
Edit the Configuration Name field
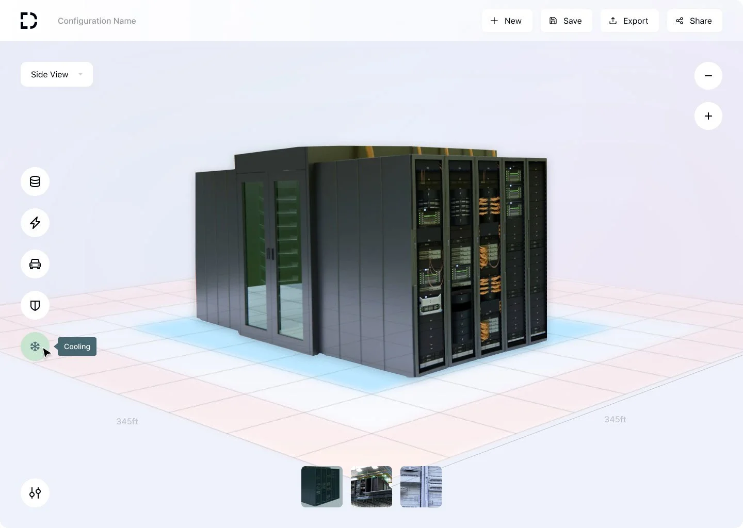(x=97, y=21)
